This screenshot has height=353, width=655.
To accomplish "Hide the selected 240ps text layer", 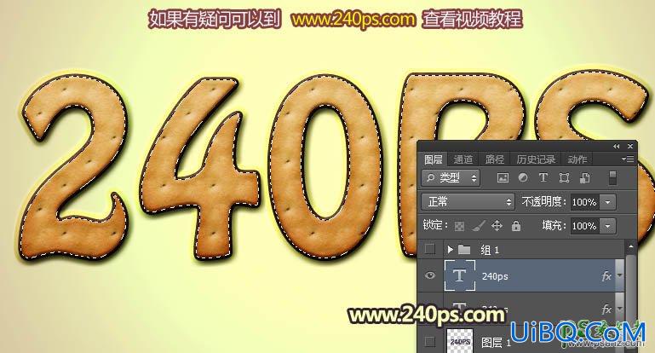I will [x=430, y=275].
